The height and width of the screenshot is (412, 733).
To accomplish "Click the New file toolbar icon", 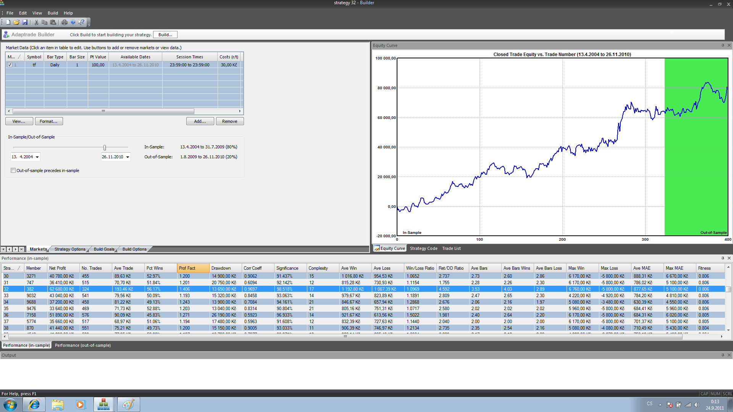I will 8,23.
